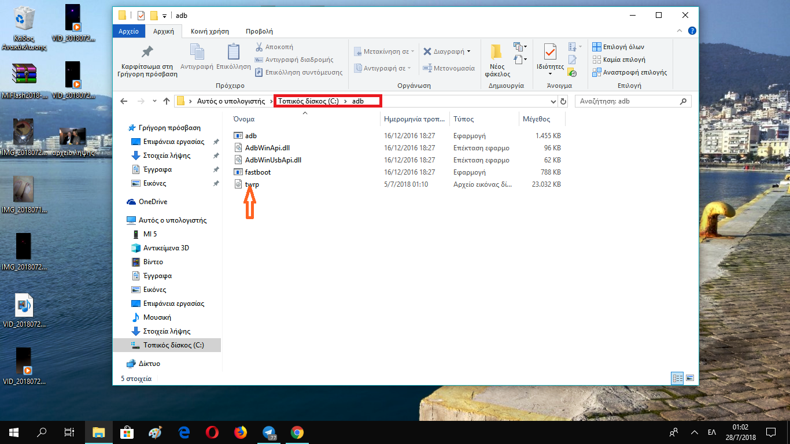Click the Paste (Επικόλληση) clipboard icon
This screenshot has height=444, width=790.
click(234, 53)
